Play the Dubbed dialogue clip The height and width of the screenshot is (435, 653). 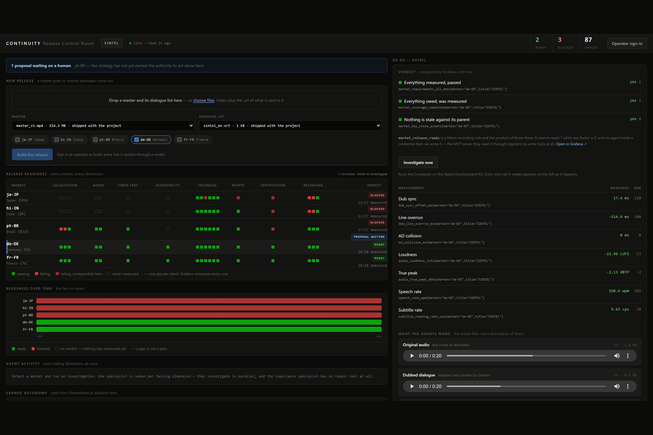pyautogui.click(x=412, y=386)
